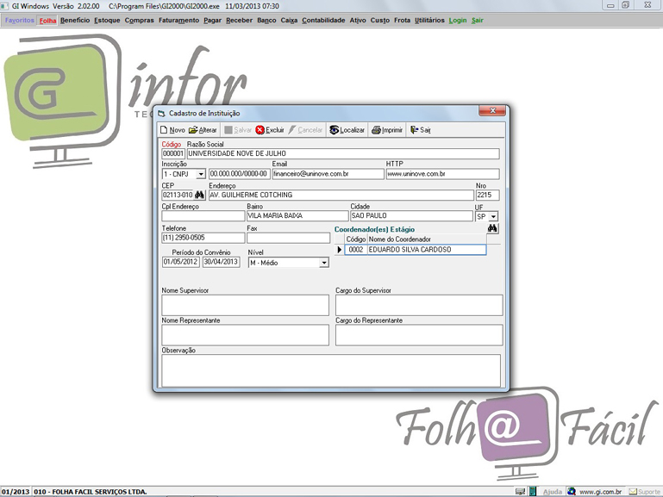
Task: Click the Excluir delete button
Action: click(x=270, y=130)
